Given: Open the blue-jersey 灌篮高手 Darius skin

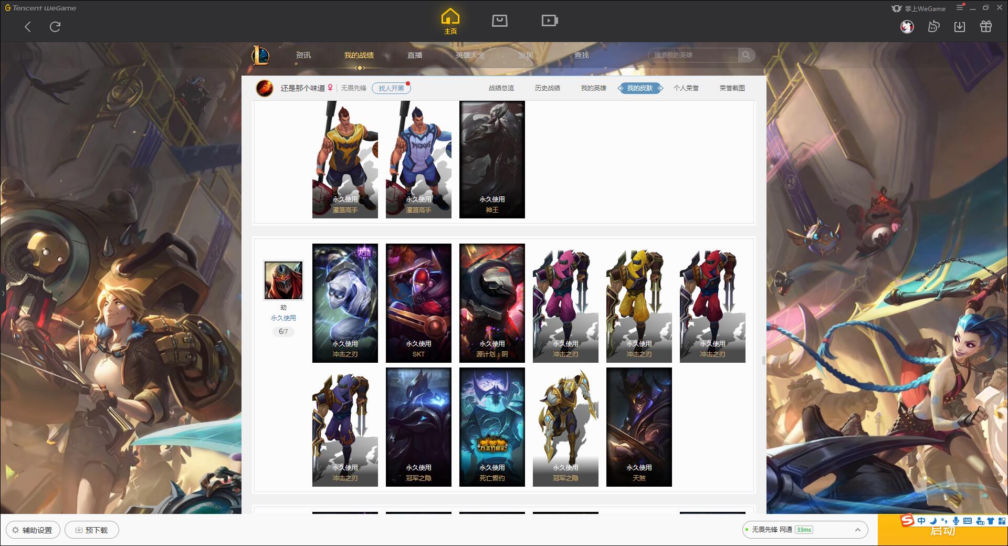Looking at the screenshot, I should 418,160.
